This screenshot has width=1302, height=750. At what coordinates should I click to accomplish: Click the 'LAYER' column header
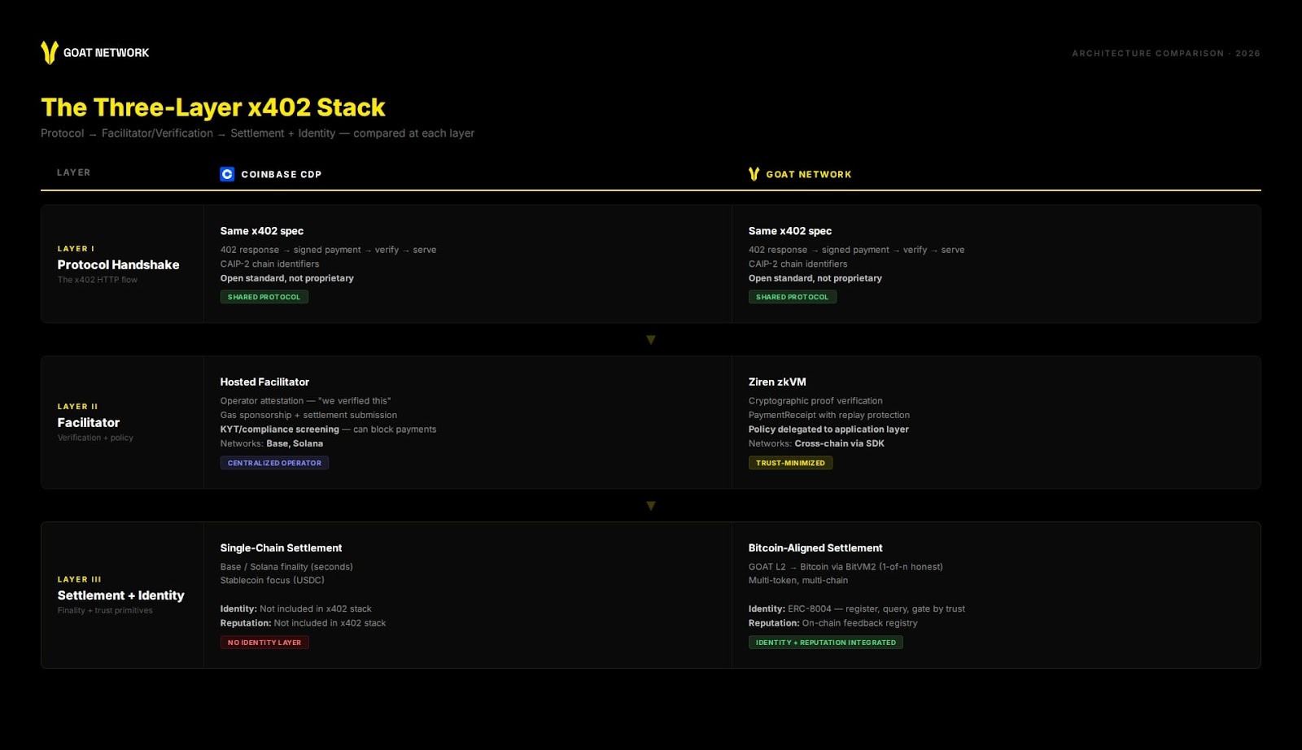click(73, 172)
